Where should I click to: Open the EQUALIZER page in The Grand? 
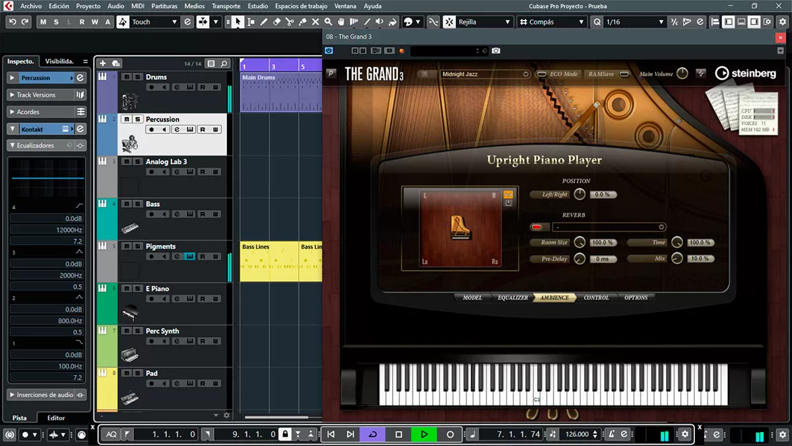pos(513,297)
